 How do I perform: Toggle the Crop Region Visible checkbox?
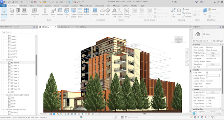pos(207,75)
